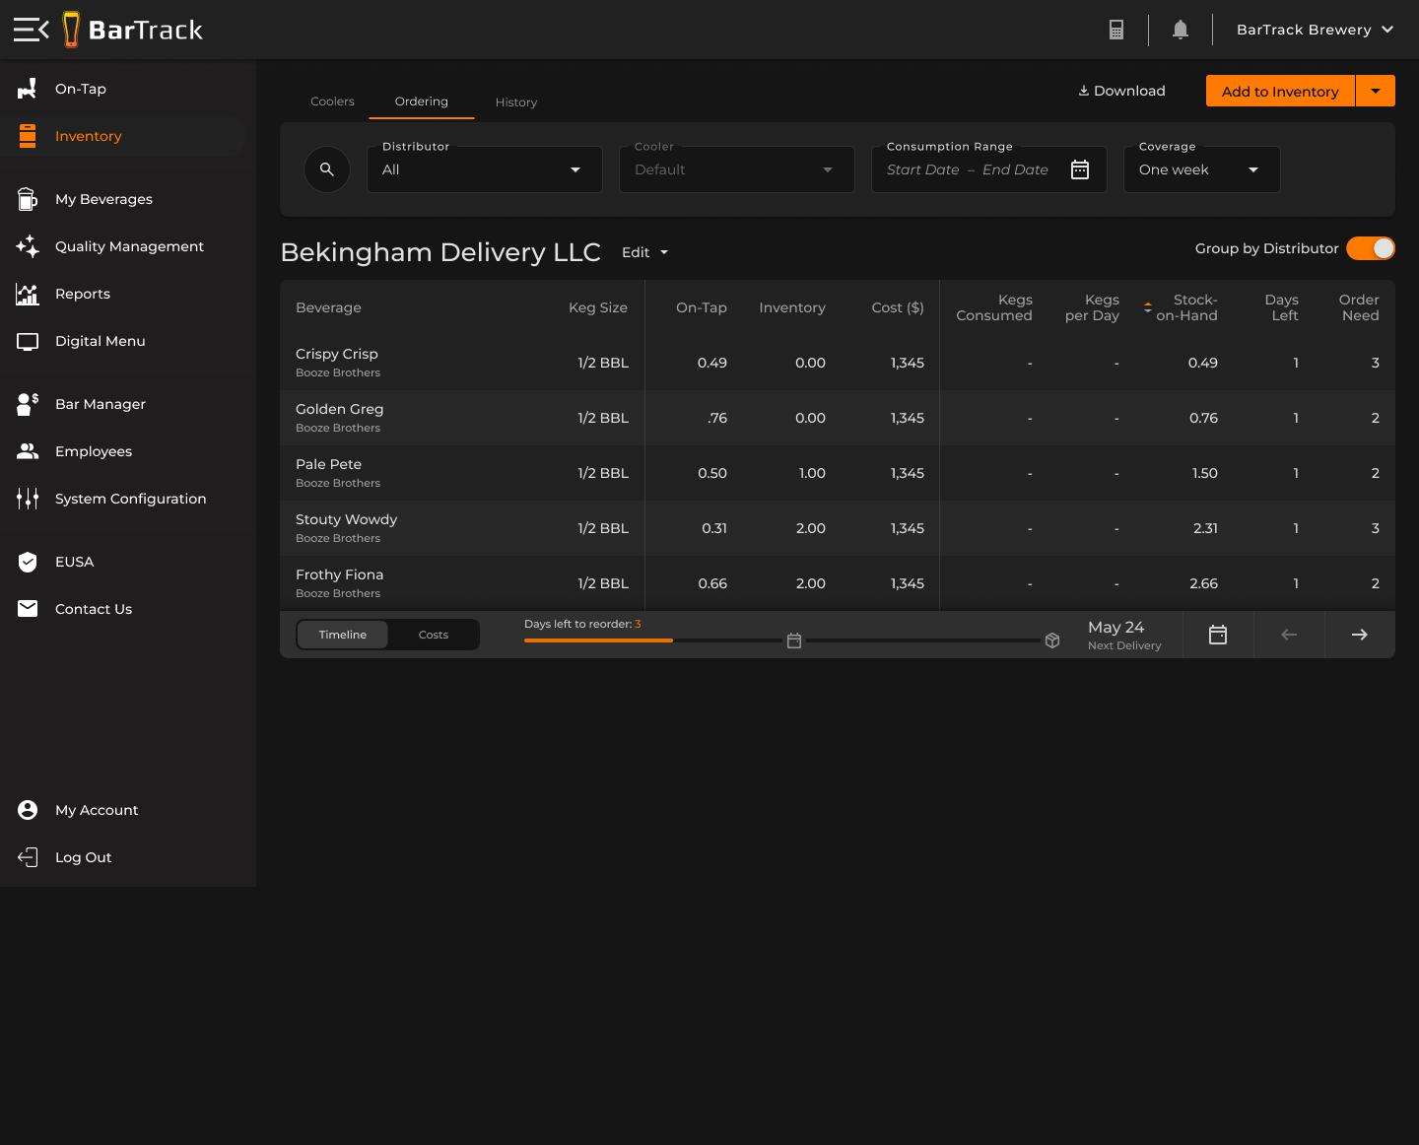Viewport: 1419px width, 1145px height.
Task: Click the System Configuration sliders icon
Action: 28,499
